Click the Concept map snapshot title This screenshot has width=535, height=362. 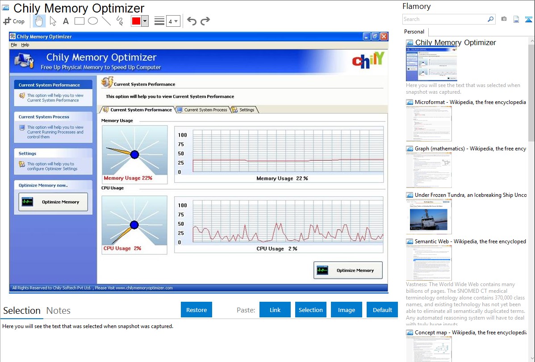(x=471, y=333)
